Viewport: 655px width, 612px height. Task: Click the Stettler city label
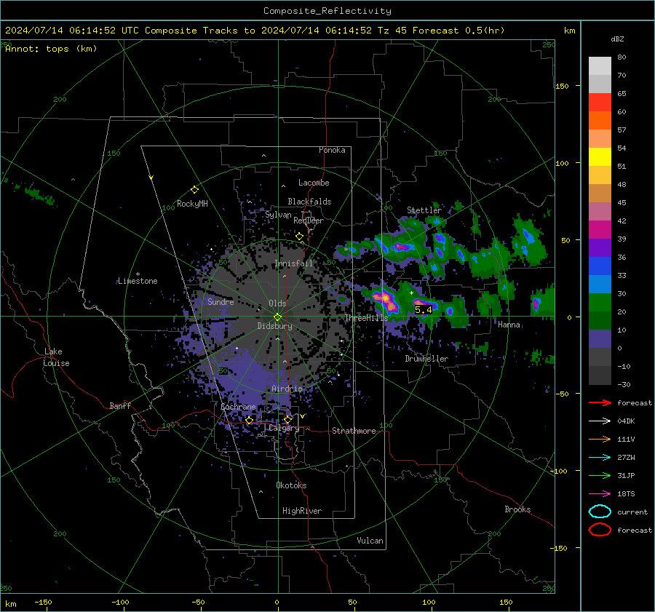pos(424,210)
